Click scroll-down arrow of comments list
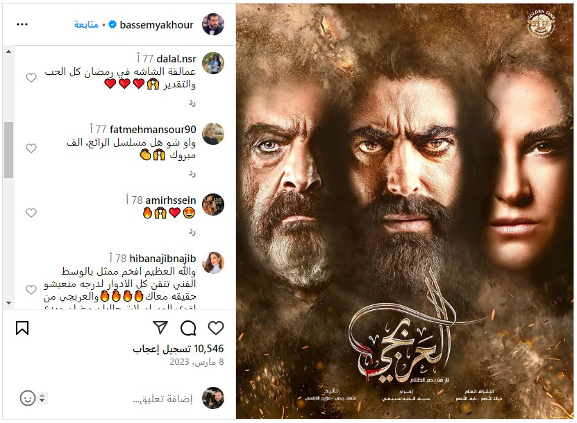The width and height of the screenshot is (577, 423). point(8,303)
